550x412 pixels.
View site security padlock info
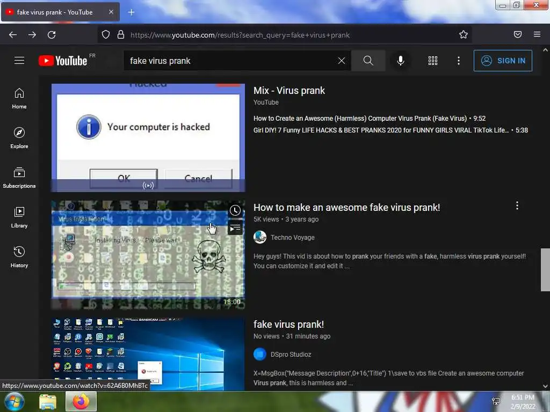[x=121, y=35]
